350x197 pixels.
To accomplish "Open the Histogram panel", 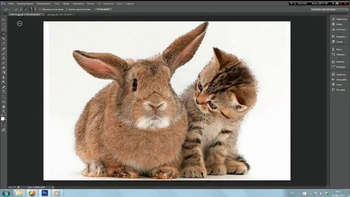I will point(339,29).
